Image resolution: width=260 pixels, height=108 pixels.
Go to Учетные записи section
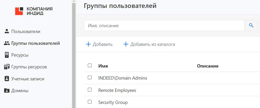click(x=28, y=79)
